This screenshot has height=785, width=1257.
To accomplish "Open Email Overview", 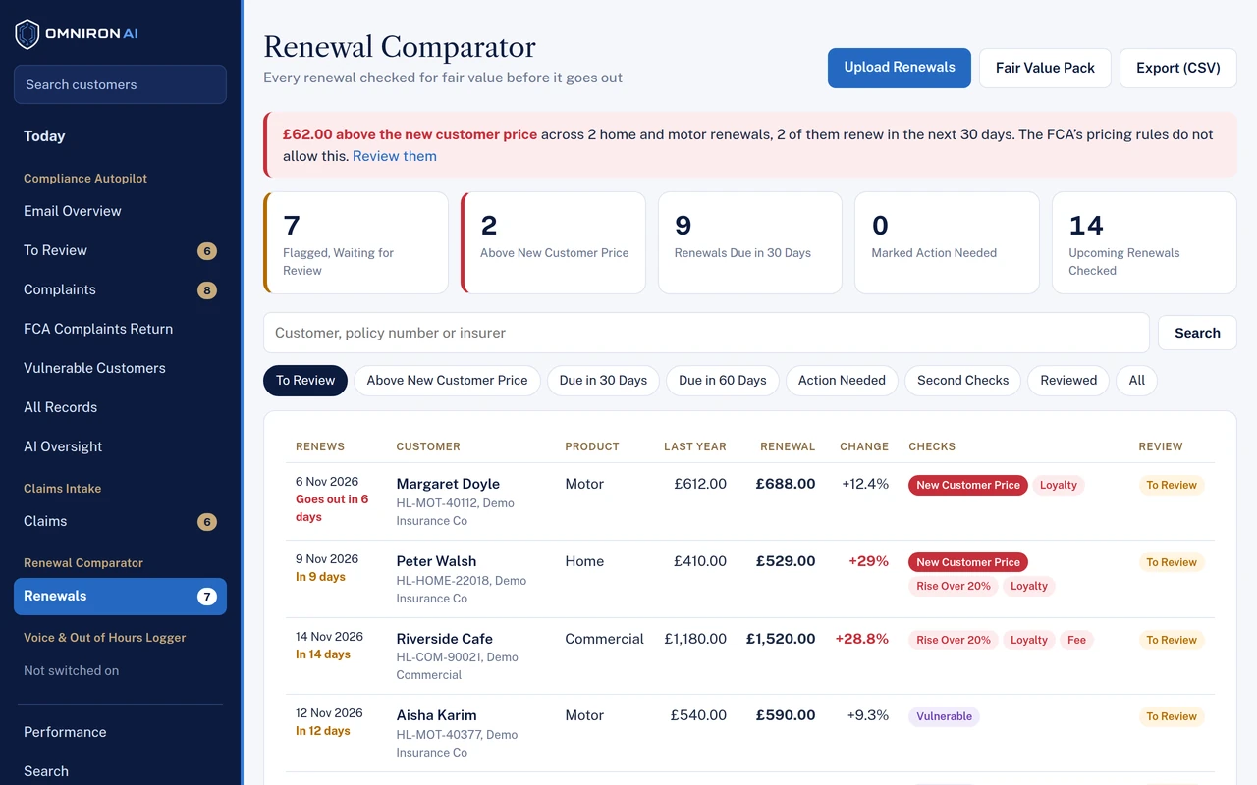I will tap(120, 211).
